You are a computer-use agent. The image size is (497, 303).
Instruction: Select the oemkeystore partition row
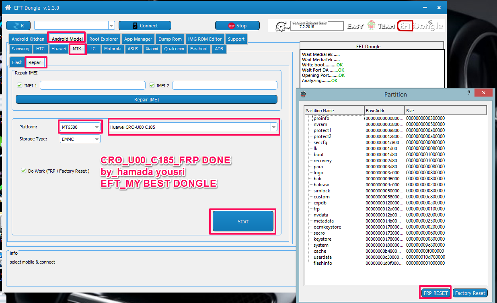(x=395, y=227)
